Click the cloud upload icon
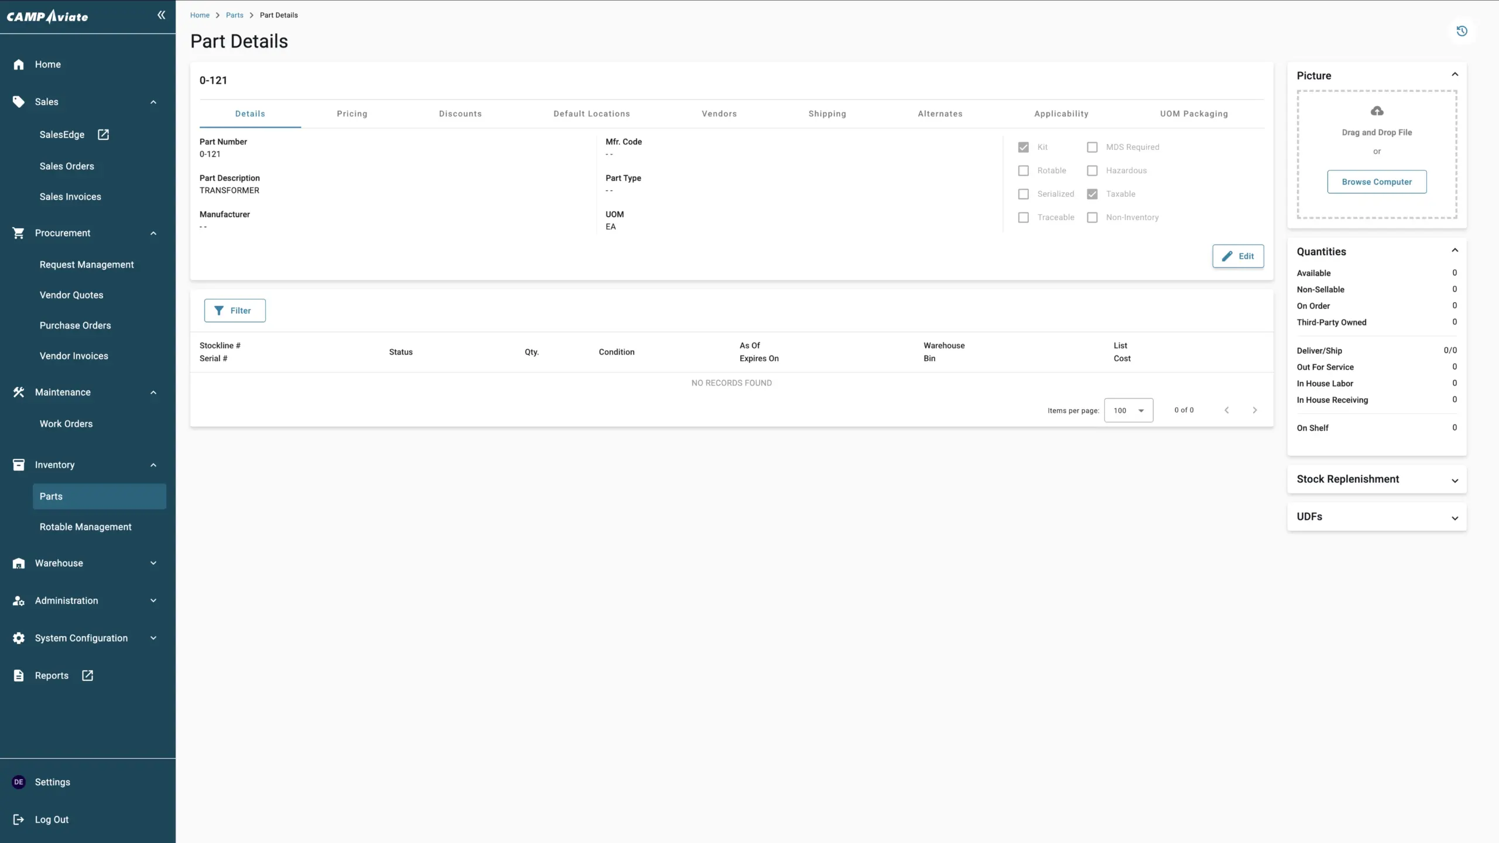This screenshot has height=843, width=1499. (1377, 111)
